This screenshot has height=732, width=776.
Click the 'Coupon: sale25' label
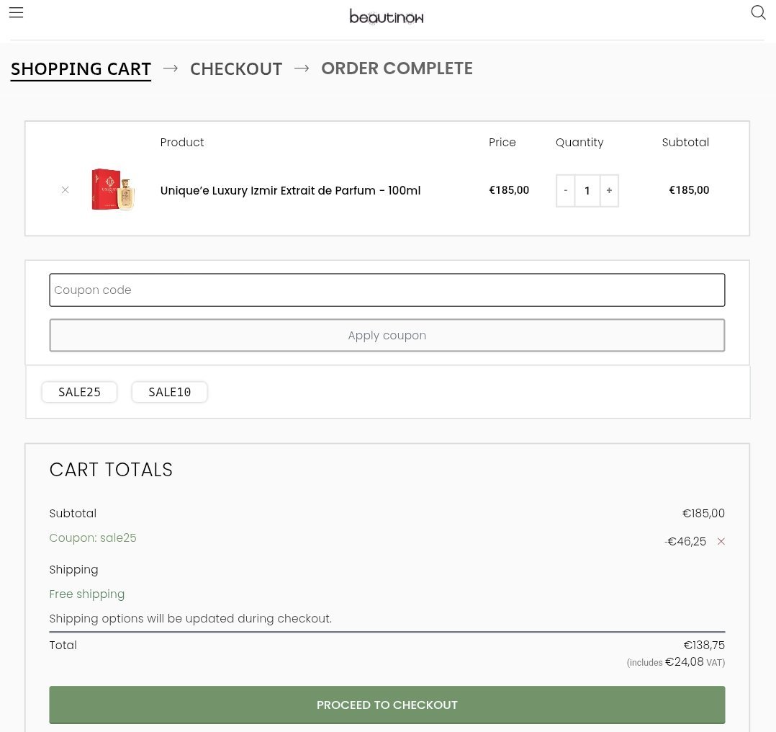point(93,538)
